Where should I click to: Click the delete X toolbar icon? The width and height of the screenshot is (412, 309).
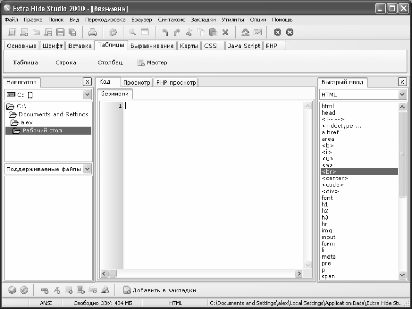pyautogui.click(x=225, y=32)
